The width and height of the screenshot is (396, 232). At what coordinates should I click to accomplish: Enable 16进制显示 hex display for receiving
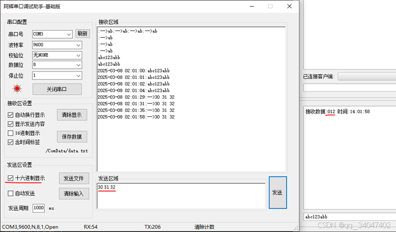[11, 133]
